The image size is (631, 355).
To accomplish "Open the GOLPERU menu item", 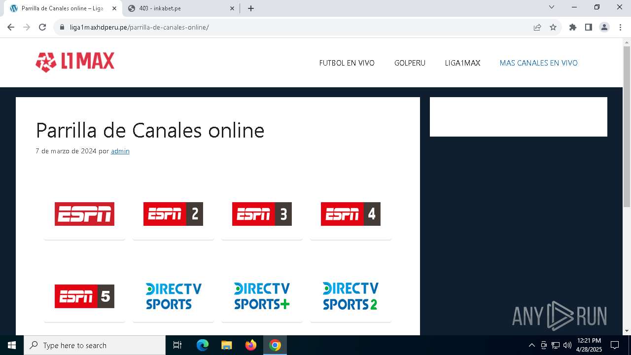I will [410, 63].
